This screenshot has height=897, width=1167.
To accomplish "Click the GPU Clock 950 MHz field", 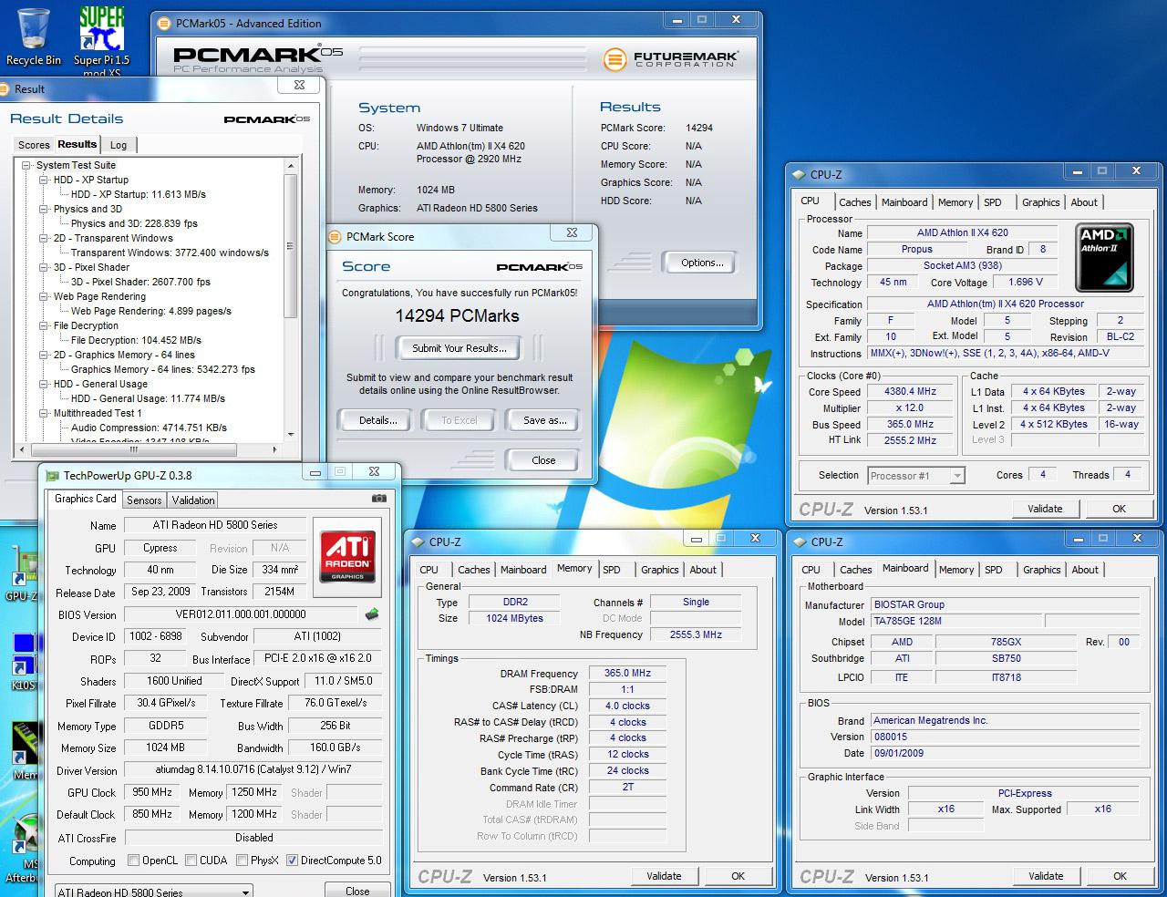I will click(152, 792).
